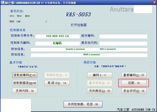157x112 pixels.
Task: Click 读取故障码(F)-02 button
Action: pyautogui.click(x=25, y=75)
